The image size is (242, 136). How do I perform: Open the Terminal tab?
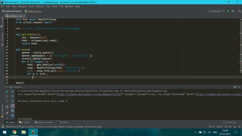coord(62,122)
